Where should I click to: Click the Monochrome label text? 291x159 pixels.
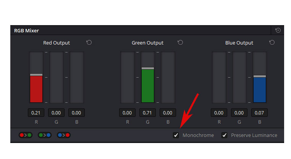click(198, 135)
